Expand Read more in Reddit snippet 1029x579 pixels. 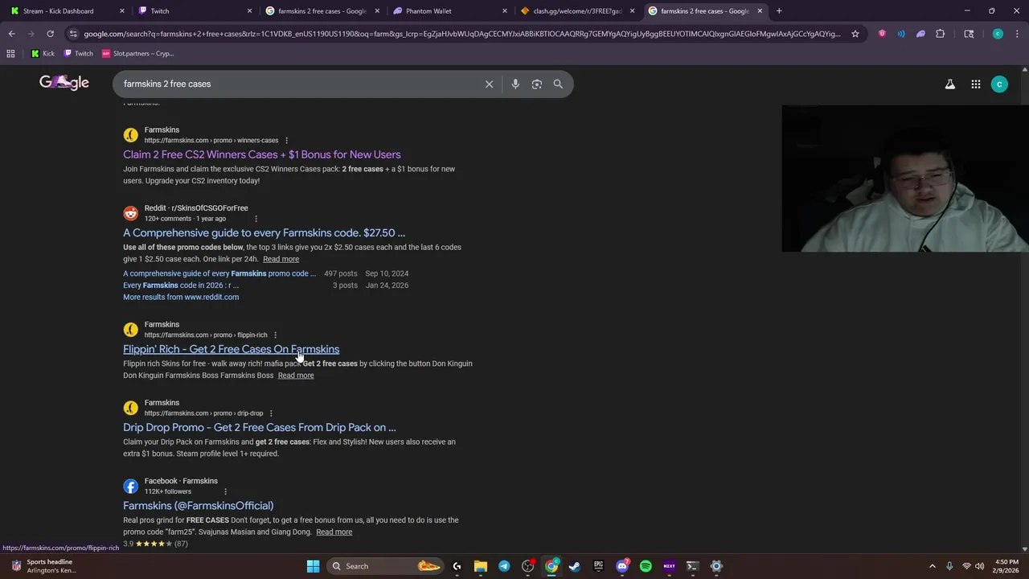coord(281,259)
